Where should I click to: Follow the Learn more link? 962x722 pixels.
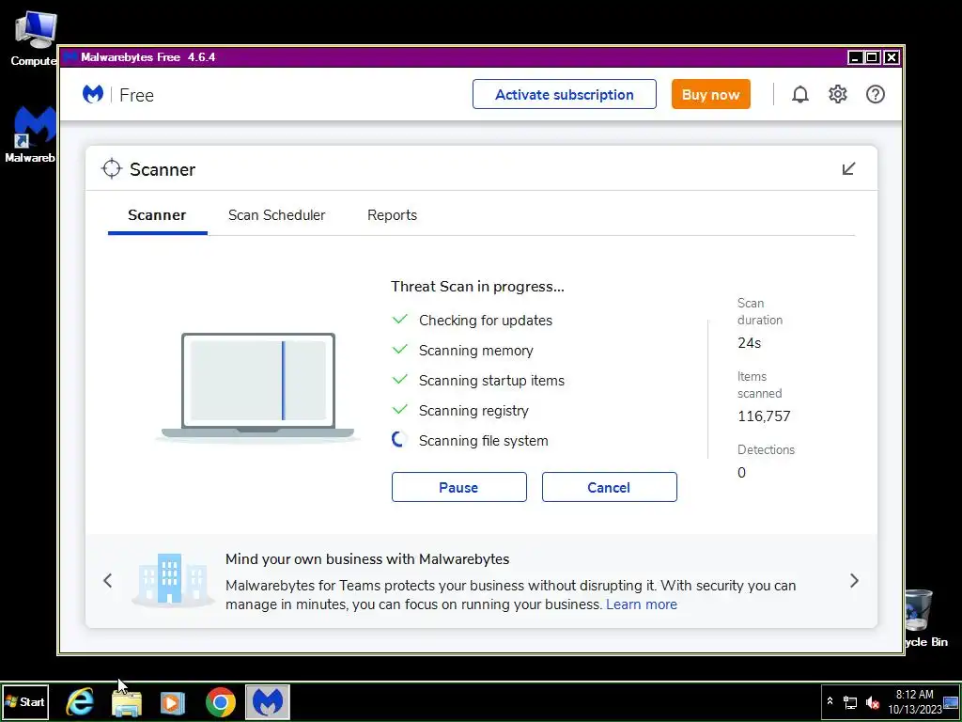point(642,604)
